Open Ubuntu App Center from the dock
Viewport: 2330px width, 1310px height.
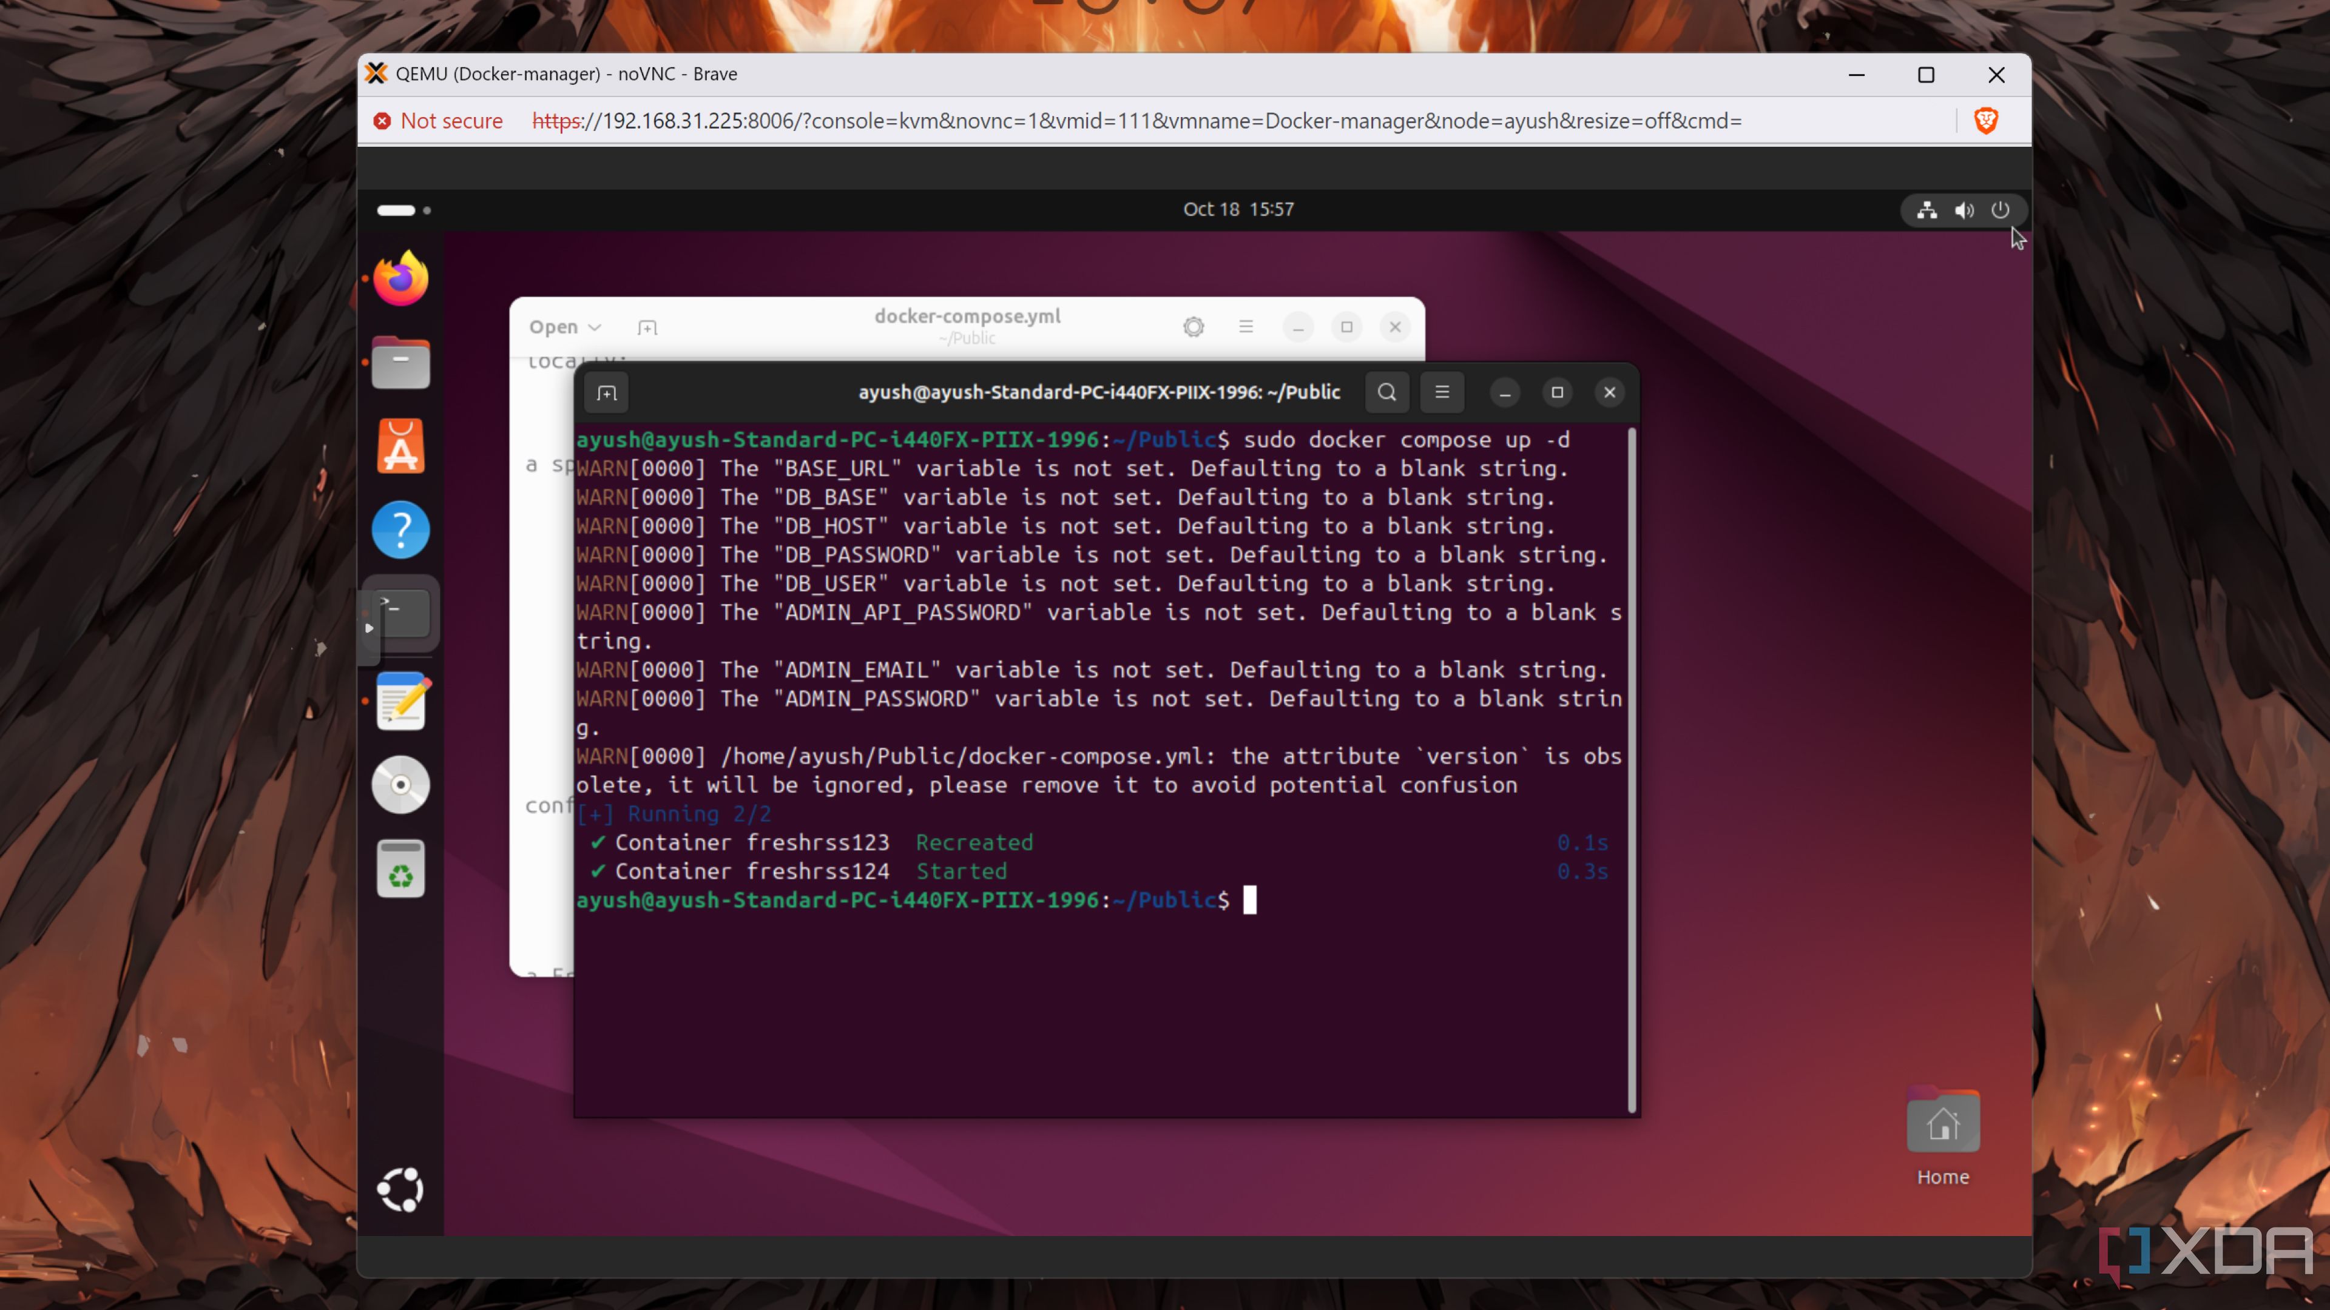point(400,446)
